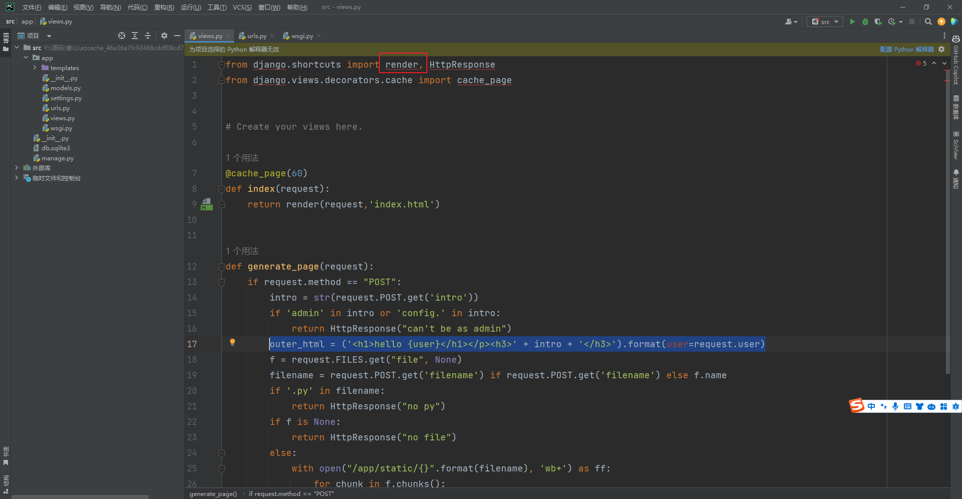Image resolution: width=962 pixels, height=499 pixels.
Task: Fold the index function at line 8
Action: click(x=221, y=189)
